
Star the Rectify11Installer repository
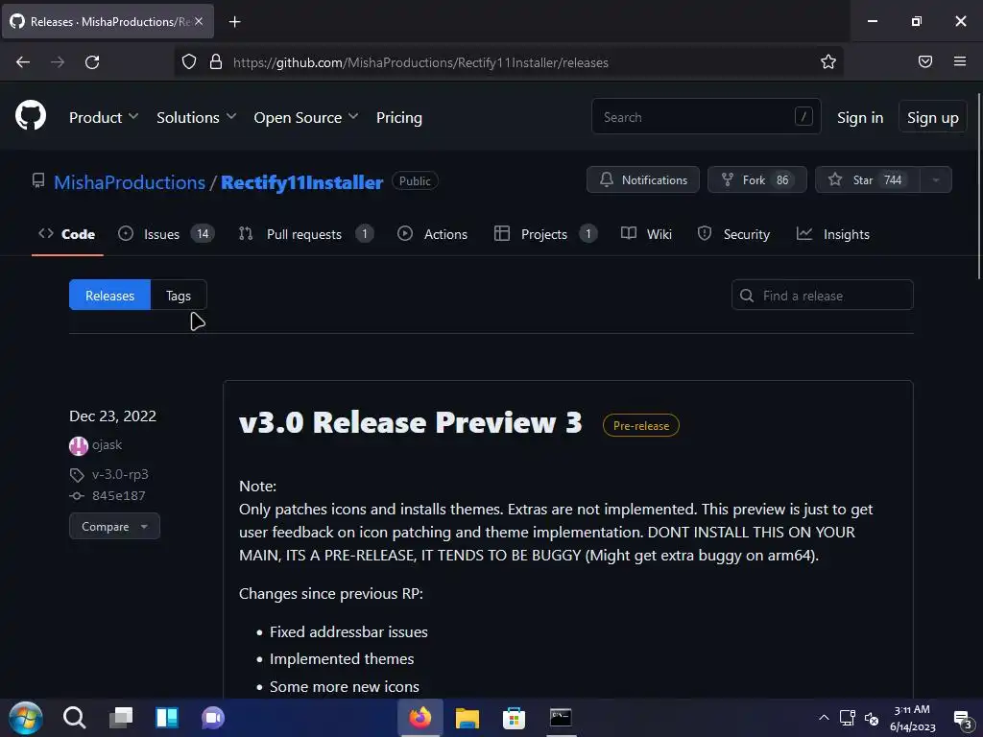click(867, 179)
